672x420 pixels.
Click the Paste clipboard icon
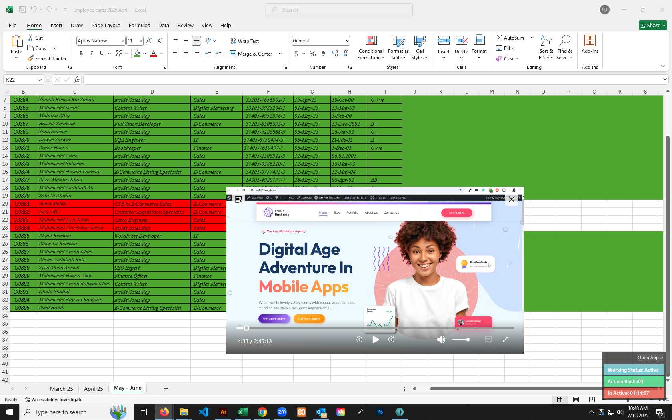coord(16,42)
